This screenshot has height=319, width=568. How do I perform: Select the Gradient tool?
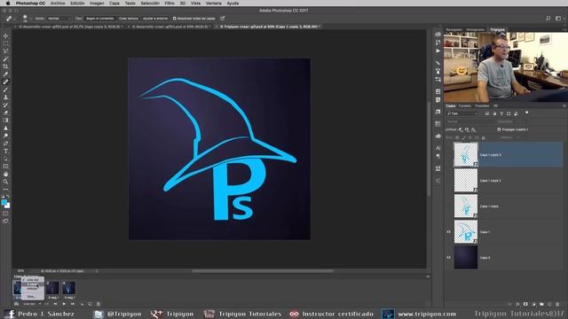pos(5,121)
